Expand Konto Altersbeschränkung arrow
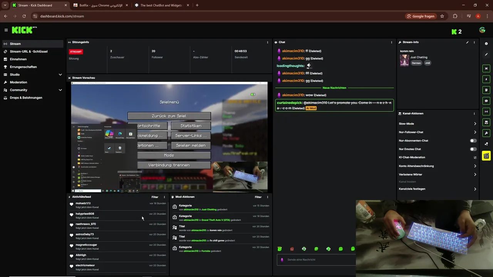 tap(475, 166)
